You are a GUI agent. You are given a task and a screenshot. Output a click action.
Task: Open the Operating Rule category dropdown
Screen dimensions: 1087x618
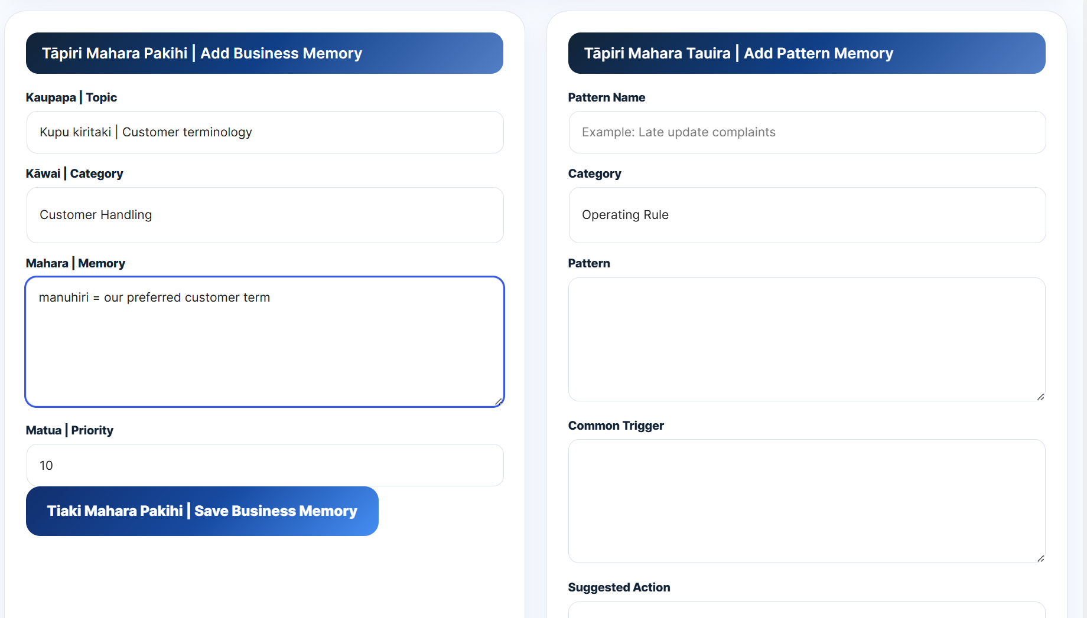pos(807,215)
